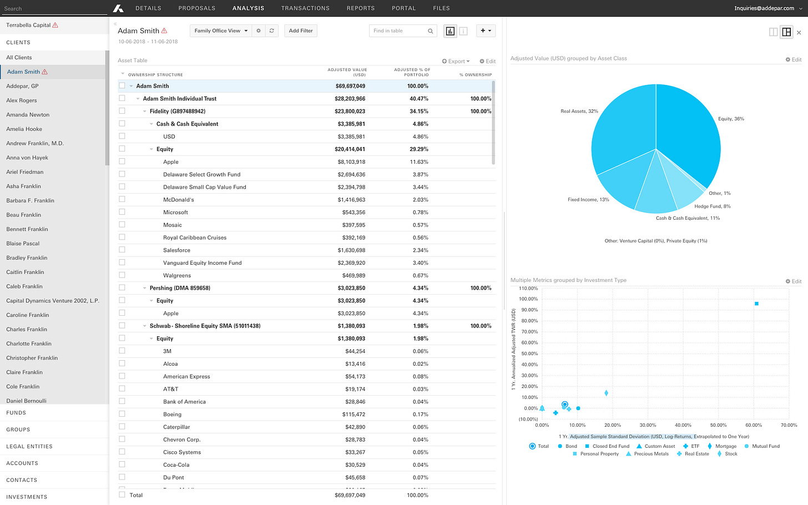808x505 pixels.
Task: Click the alert triangle next to Adam Smith heading
Action: pos(164,31)
